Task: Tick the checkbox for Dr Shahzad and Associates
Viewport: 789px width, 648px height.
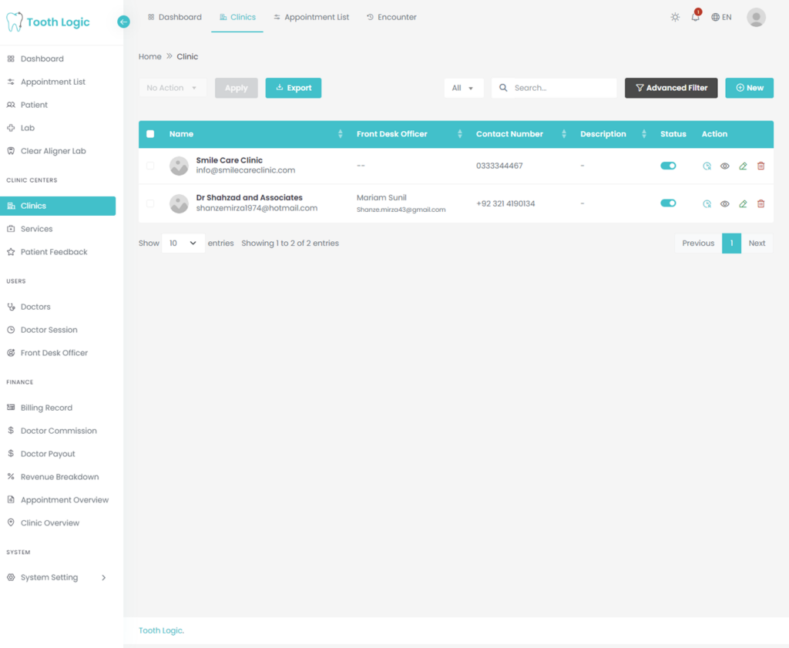Action: (x=150, y=203)
